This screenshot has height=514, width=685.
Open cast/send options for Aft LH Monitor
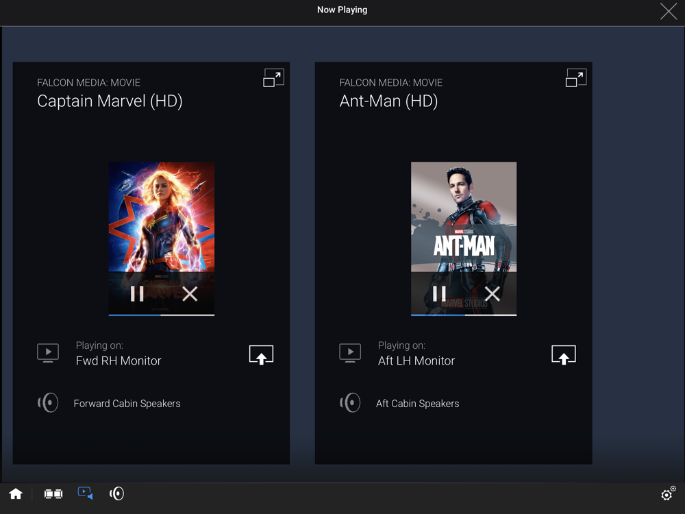tap(564, 354)
